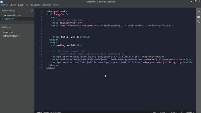This screenshot has height=113, width=201.
Task: Click line number 10 in gutter
Action: click(41, 37)
